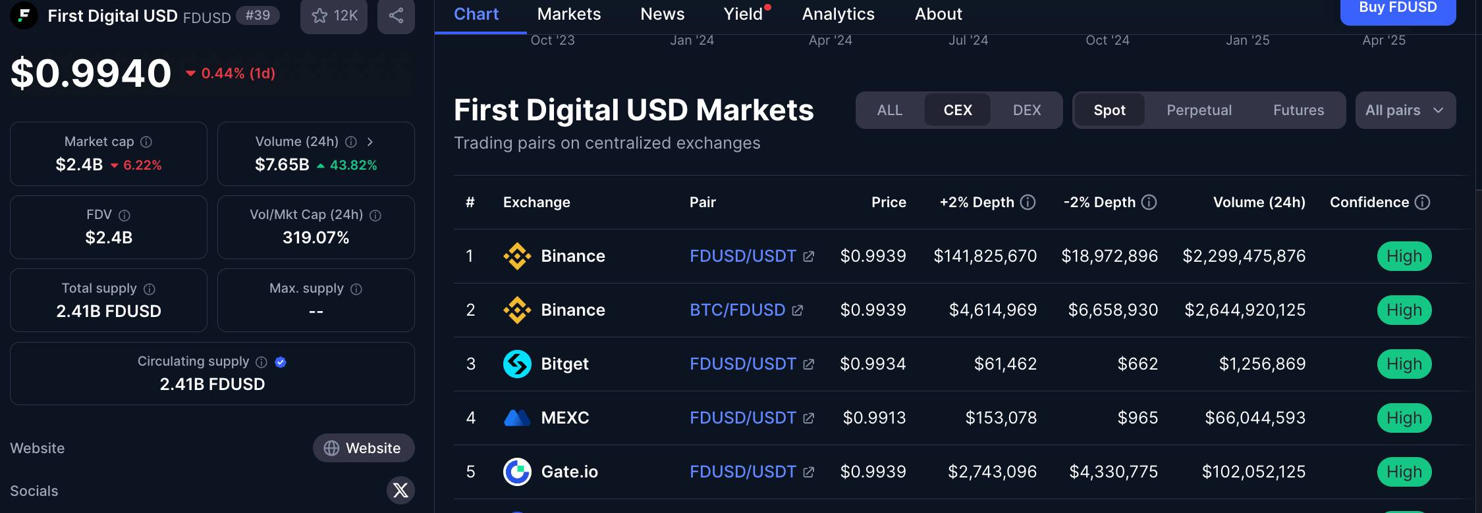
Task: Open the X social profile icon
Action: 400,490
